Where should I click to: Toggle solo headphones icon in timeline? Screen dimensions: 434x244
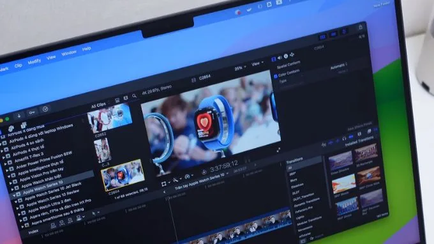click(344, 138)
